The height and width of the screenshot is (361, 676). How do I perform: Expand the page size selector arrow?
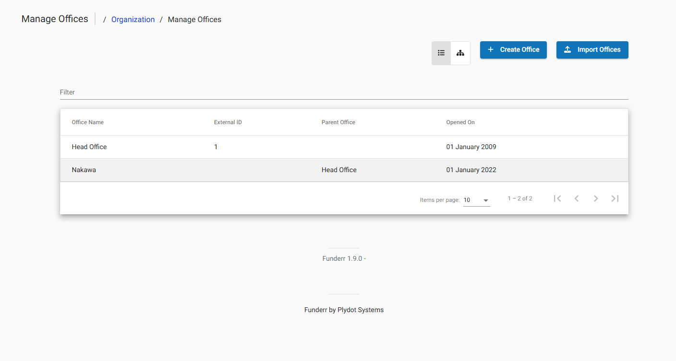(x=485, y=200)
